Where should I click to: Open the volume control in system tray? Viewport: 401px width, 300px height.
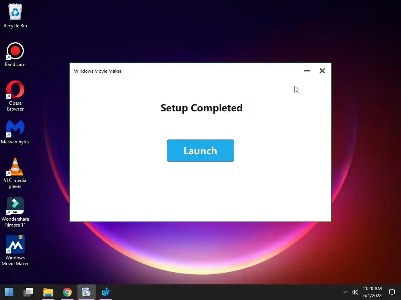(355, 292)
